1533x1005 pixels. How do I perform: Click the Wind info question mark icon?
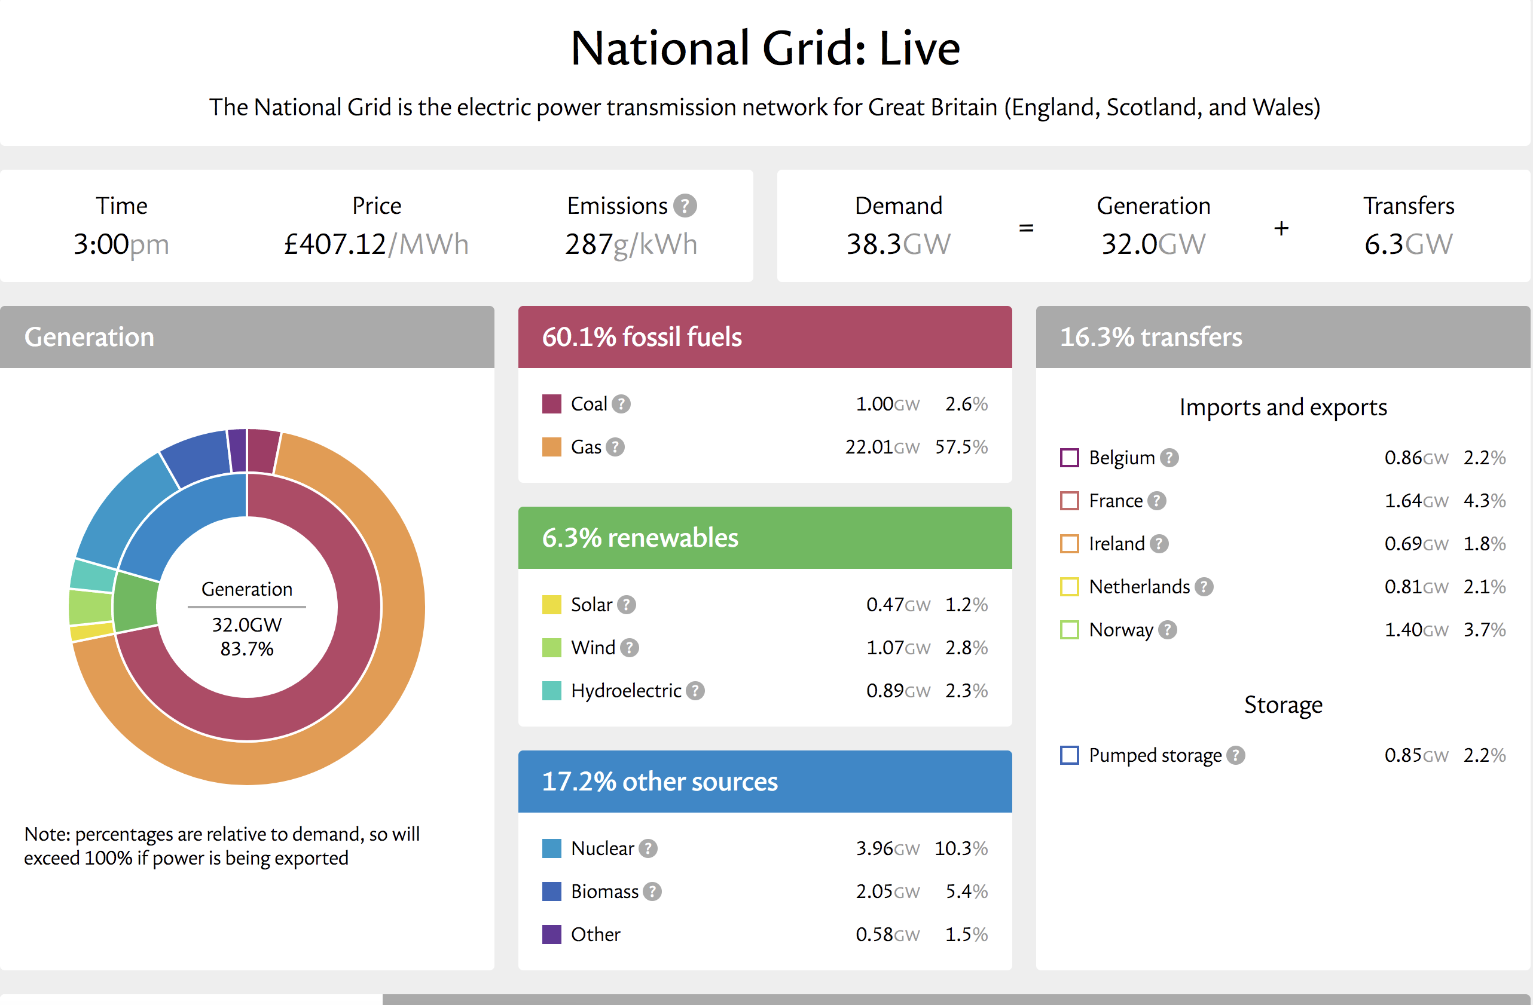point(630,648)
